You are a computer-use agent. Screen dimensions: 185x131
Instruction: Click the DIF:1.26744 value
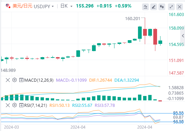click(101, 80)
